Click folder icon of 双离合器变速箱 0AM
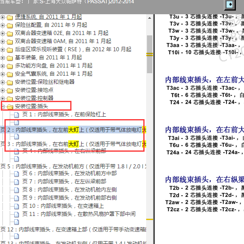The width and height of the screenshot is (244, 244). pos(10,42)
